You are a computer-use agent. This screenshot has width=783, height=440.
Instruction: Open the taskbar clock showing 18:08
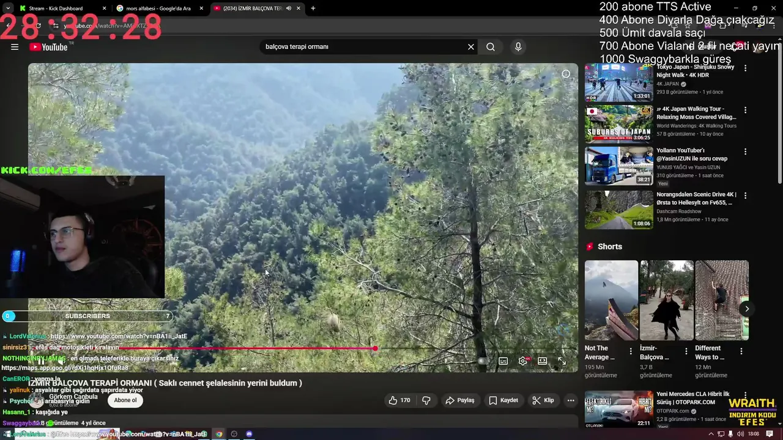[x=753, y=434]
